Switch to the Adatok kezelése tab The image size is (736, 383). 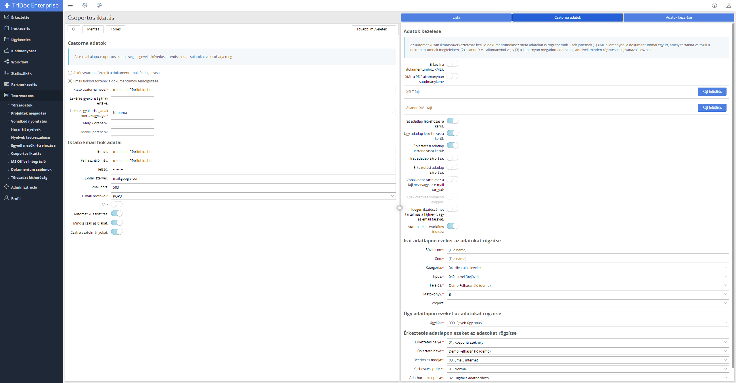(679, 18)
